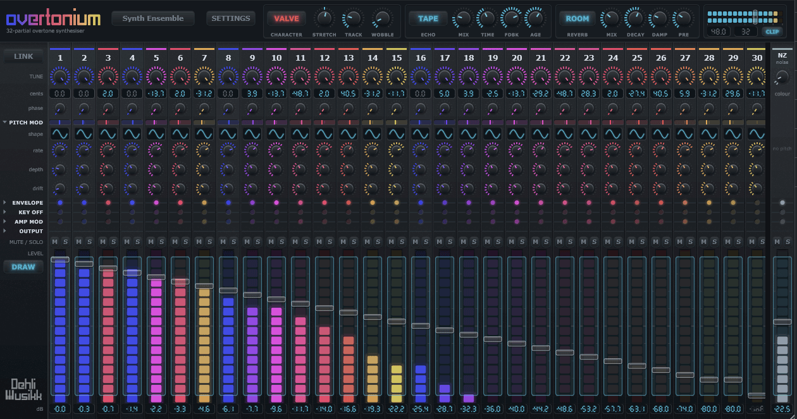Click the sine shape icon for partial 5
The height and width of the screenshot is (419, 797).
click(156, 134)
